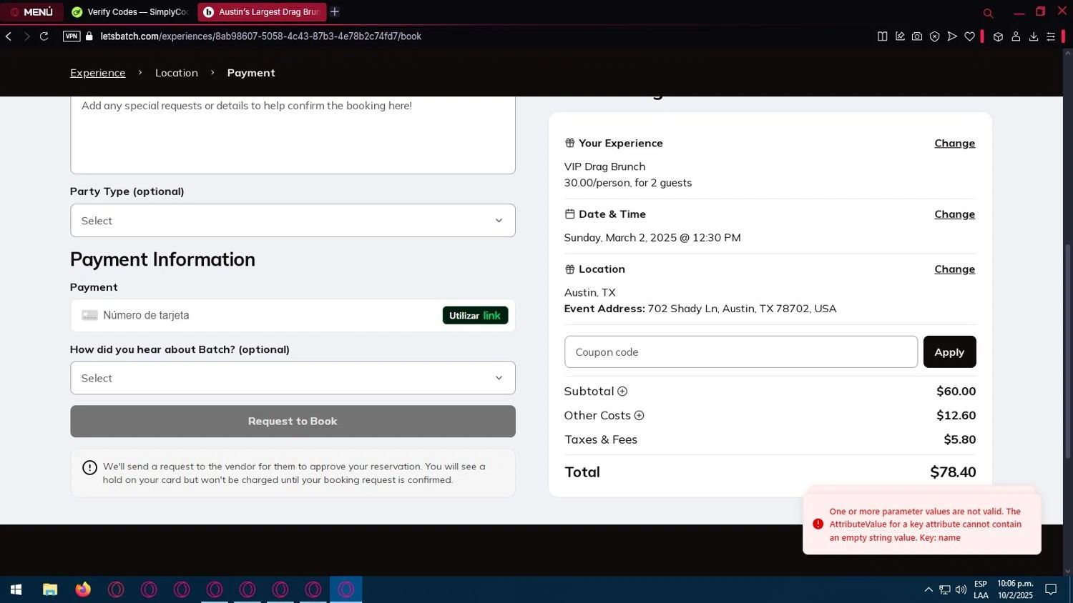The image size is (1073, 603).
Task: Select Austin's Largest Drag Brunch tab
Action: click(261, 12)
